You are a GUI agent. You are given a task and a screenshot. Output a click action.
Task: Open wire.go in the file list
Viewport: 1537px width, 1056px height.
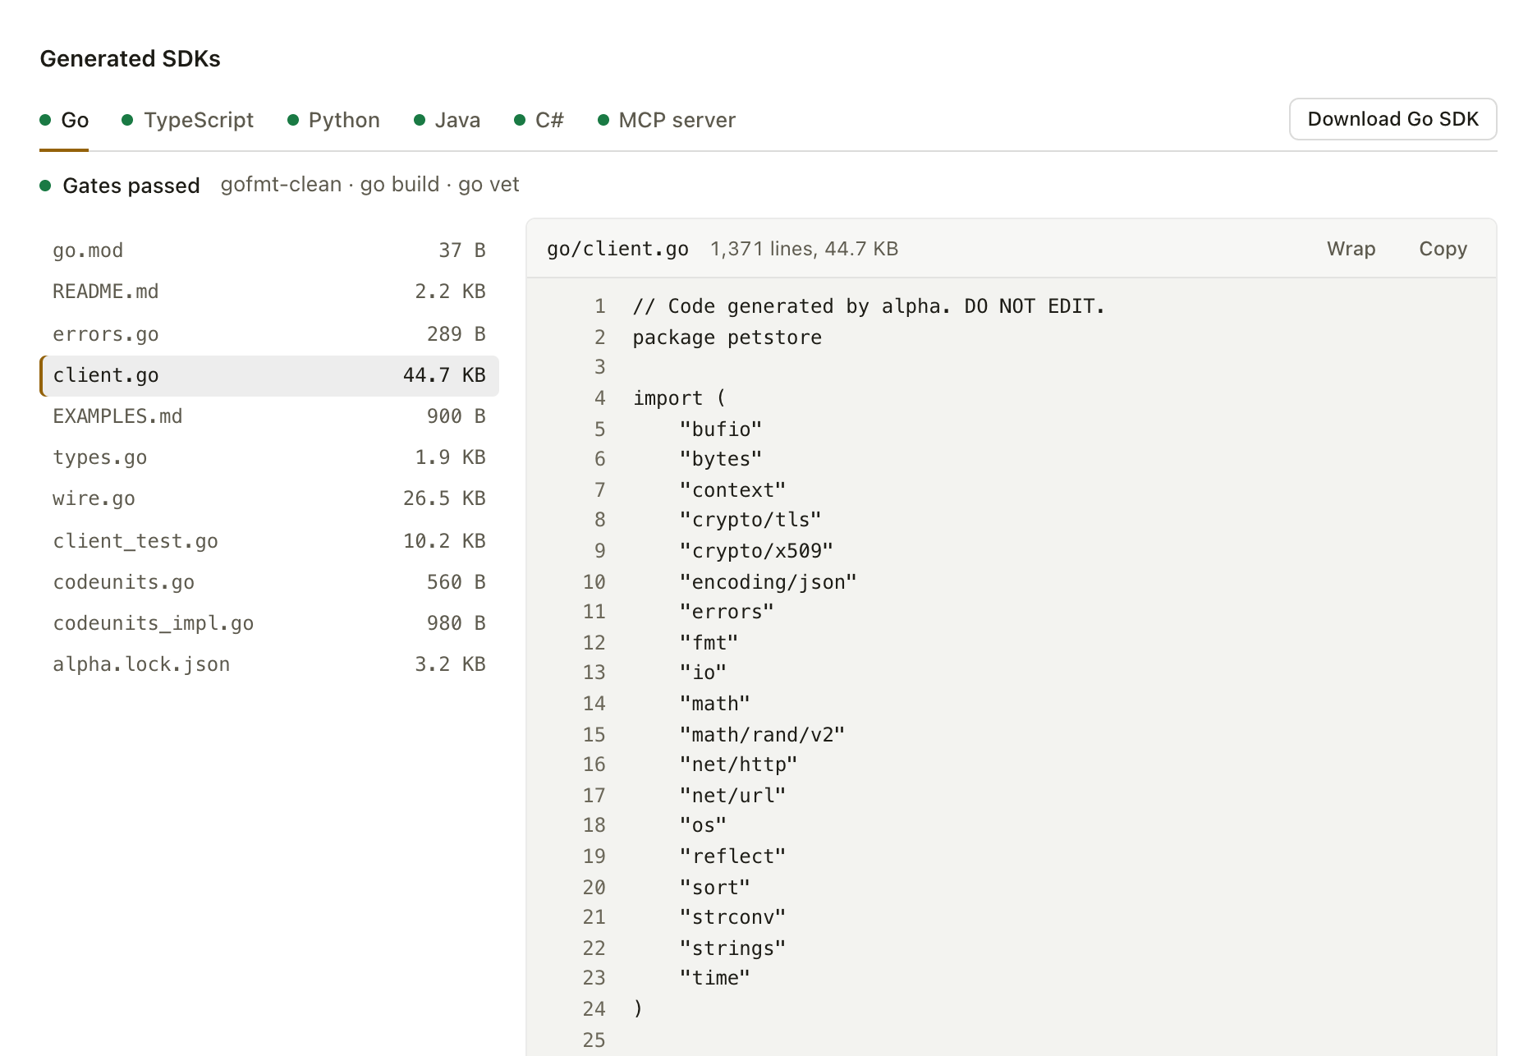(269, 498)
